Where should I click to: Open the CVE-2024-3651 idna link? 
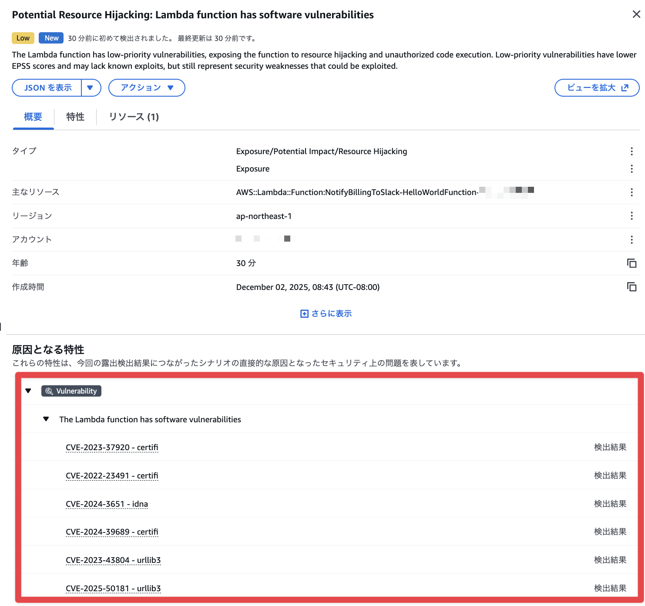107,504
